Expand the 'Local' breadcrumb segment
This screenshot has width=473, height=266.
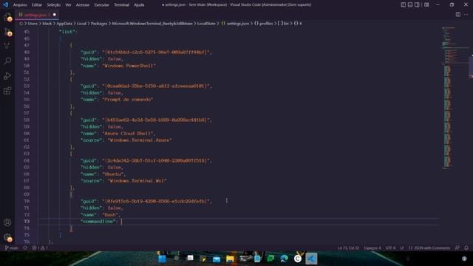[81, 23]
